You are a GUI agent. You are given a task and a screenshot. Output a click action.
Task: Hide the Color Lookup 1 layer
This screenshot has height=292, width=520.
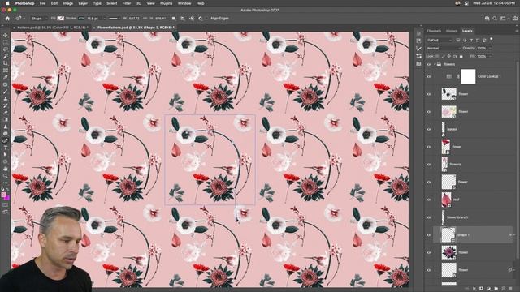[x=429, y=76]
